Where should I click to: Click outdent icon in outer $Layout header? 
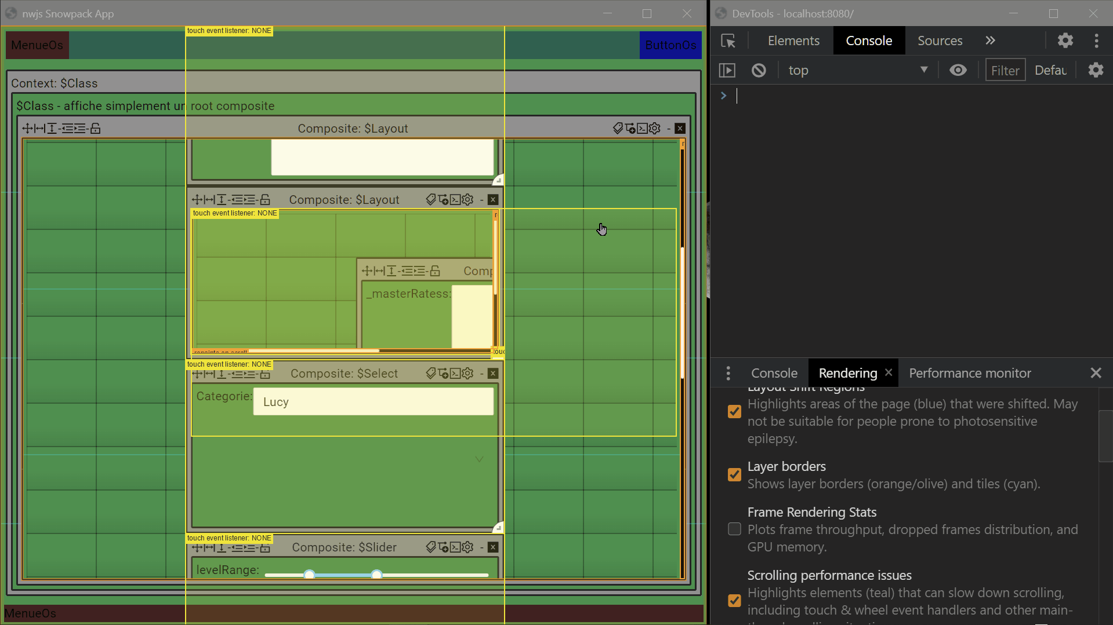coord(67,129)
